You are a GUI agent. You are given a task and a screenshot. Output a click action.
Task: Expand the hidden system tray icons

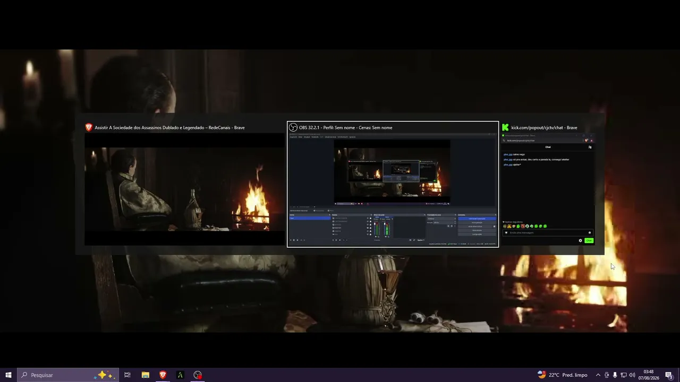[x=598, y=375]
